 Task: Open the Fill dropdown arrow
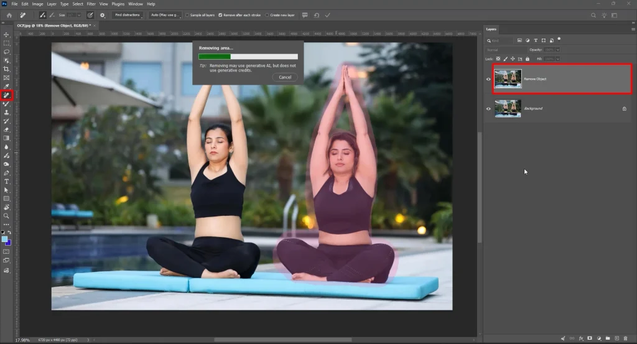click(x=558, y=59)
